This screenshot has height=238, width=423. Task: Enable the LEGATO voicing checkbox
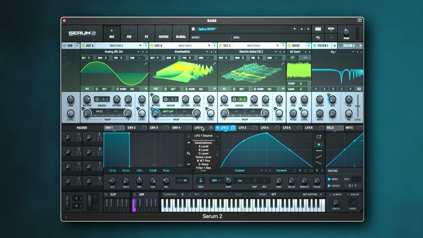329,186
